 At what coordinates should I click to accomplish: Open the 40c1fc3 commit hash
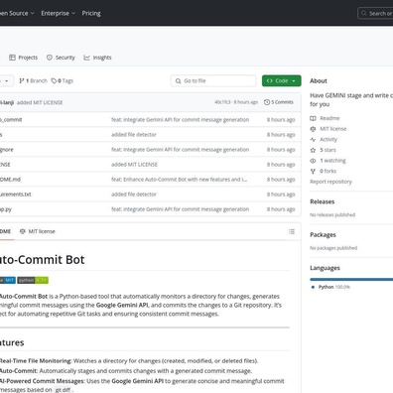click(x=222, y=102)
